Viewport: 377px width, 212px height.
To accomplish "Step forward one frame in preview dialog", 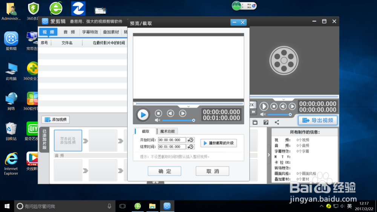I will (x=182, y=113).
